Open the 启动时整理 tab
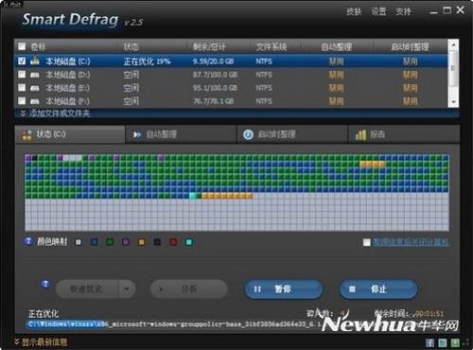 point(292,134)
